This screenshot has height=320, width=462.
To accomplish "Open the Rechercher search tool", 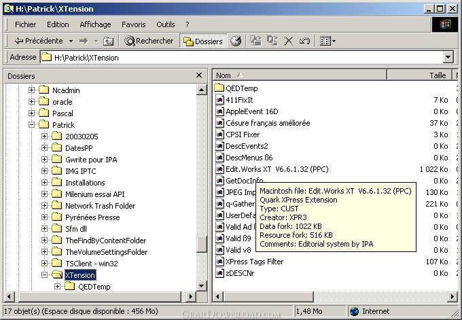I will (x=149, y=41).
